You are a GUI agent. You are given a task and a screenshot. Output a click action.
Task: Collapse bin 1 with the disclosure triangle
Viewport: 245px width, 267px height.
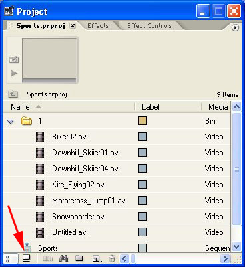(11, 122)
